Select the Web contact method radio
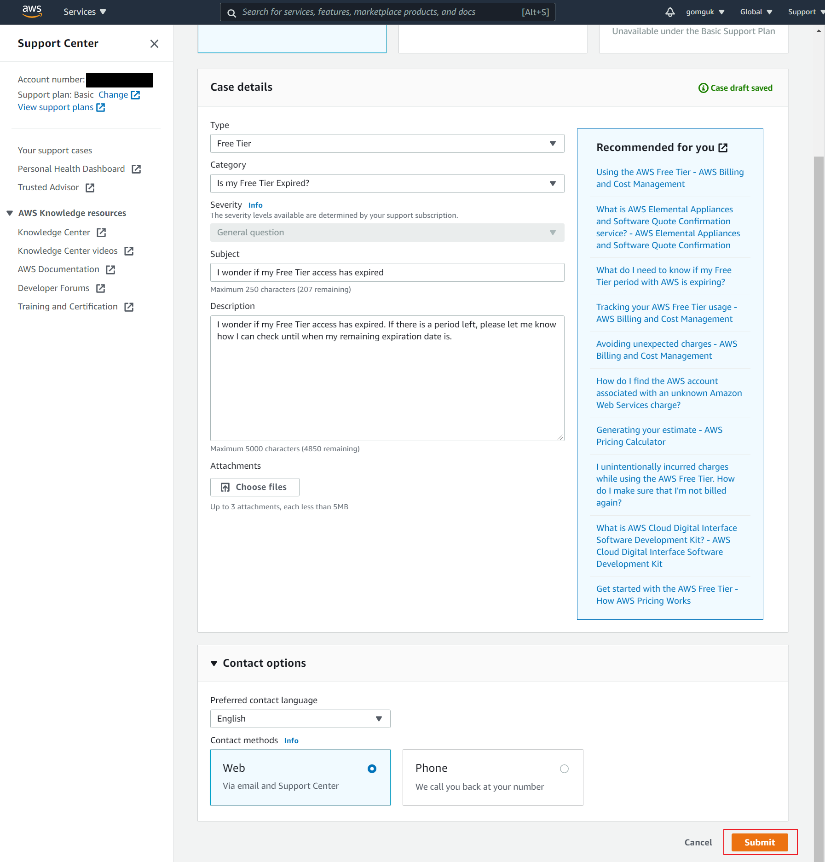The height and width of the screenshot is (862, 825). pyautogui.click(x=372, y=769)
